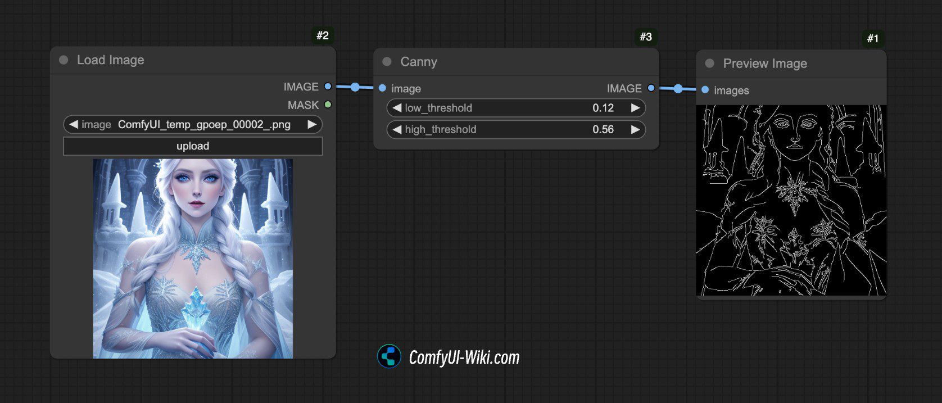Click the #1 badge on Preview Image node
Viewport: 942px width, 403px height.
(x=873, y=38)
